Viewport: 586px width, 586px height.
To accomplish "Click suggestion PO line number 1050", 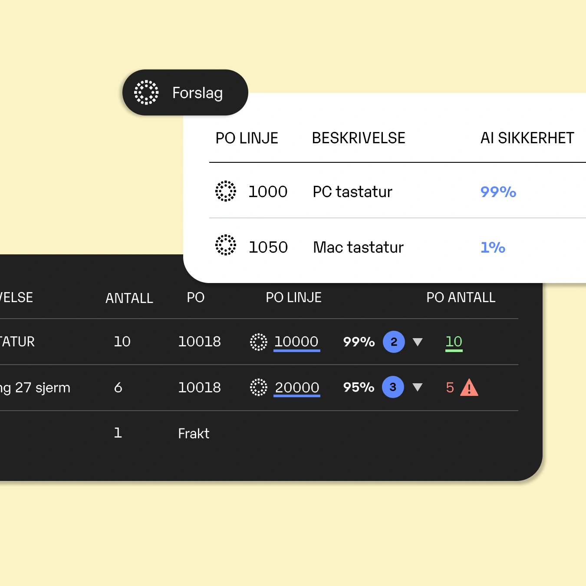I will (x=268, y=247).
